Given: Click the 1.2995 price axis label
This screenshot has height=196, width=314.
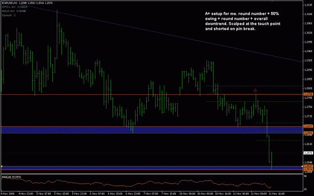Looking at the screenshot, I should coord(308,42).
